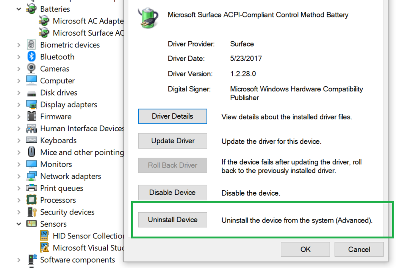Screen dimensions: 399x268
Task: Click Uninstall Device button
Action: [172, 219]
